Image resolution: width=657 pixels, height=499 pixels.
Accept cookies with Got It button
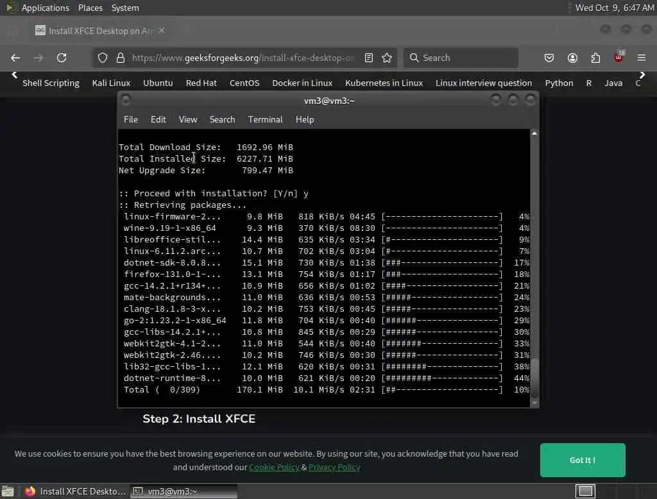583,460
